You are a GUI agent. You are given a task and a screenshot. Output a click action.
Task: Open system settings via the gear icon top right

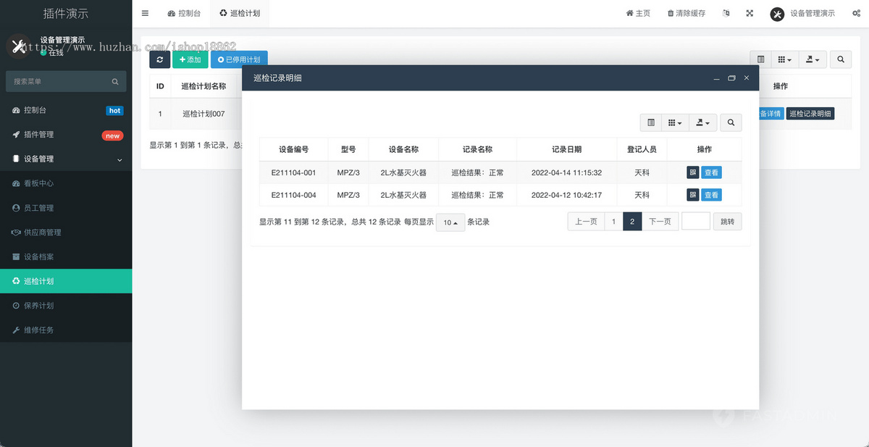(x=857, y=13)
